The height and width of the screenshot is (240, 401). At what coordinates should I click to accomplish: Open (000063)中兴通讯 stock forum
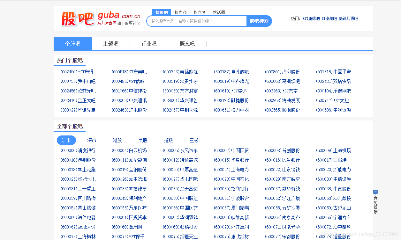point(129,100)
